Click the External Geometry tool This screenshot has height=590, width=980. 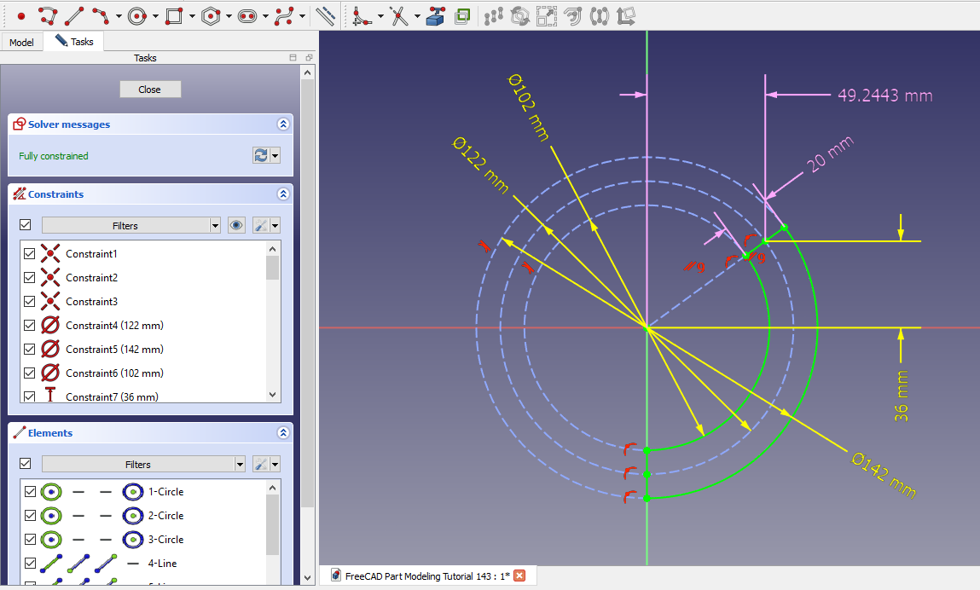[436, 15]
